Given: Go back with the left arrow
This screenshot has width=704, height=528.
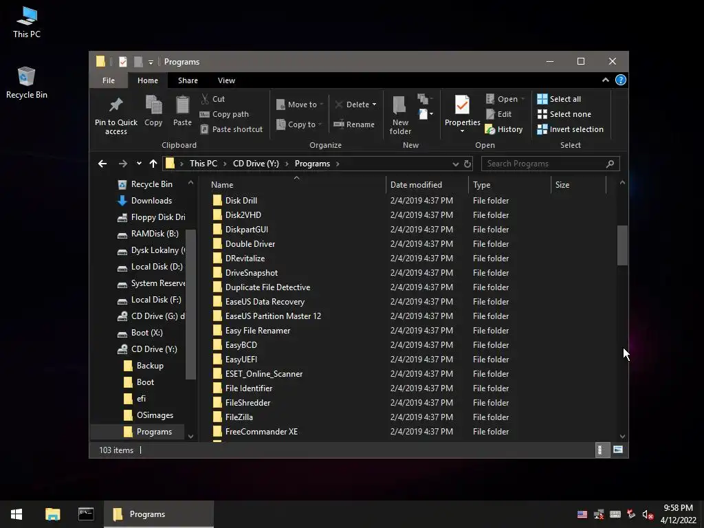Looking at the screenshot, I should click(x=102, y=164).
